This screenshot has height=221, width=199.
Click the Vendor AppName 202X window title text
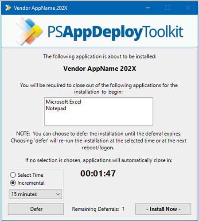point(41,8)
